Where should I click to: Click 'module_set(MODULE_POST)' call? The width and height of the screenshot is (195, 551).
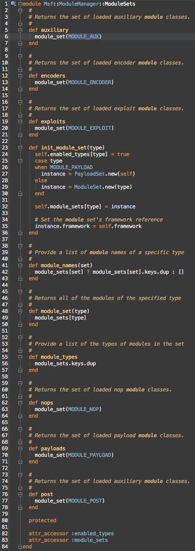[70, 501]
